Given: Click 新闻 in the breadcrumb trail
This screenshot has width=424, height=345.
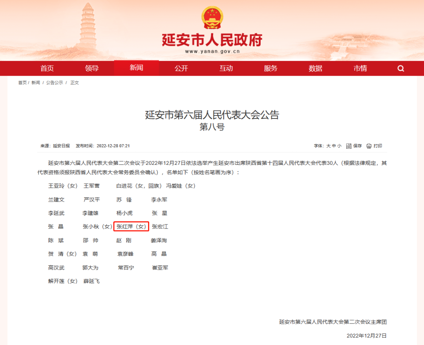Looking at the screenshot, I should [x=36, y=83].
